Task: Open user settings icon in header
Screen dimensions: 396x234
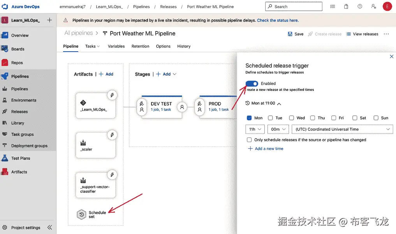Action: pyautogui.click(x=373, y=7)
